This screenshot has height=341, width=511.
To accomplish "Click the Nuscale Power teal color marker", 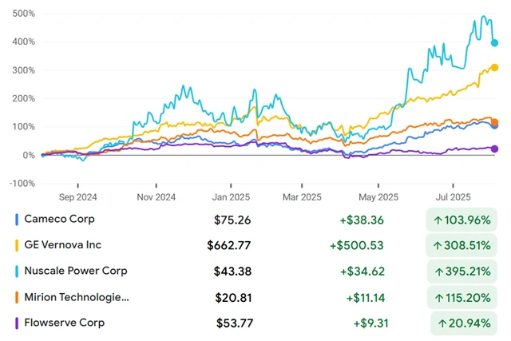I will pos(18,271).
